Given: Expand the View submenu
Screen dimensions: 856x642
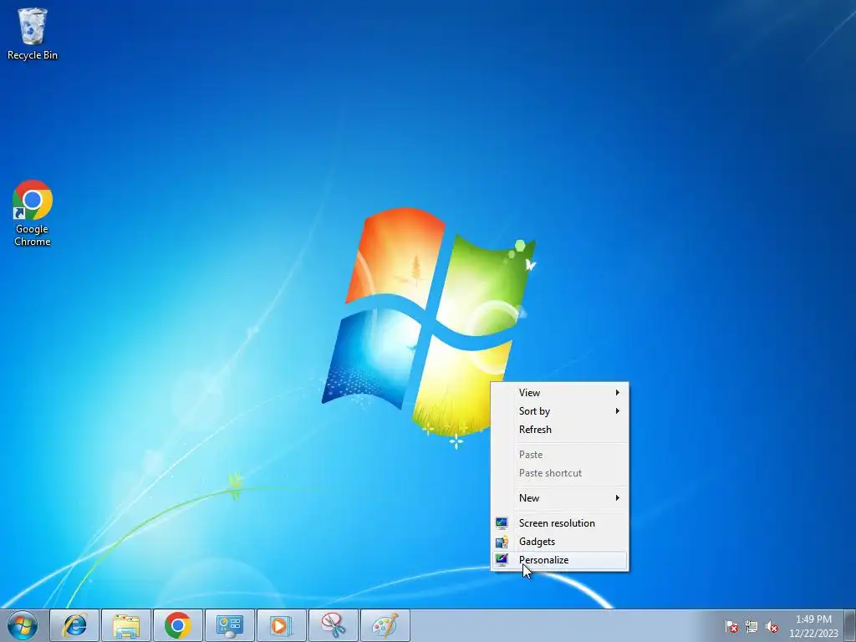Looking at the screenshot, I should coord(560,393).
